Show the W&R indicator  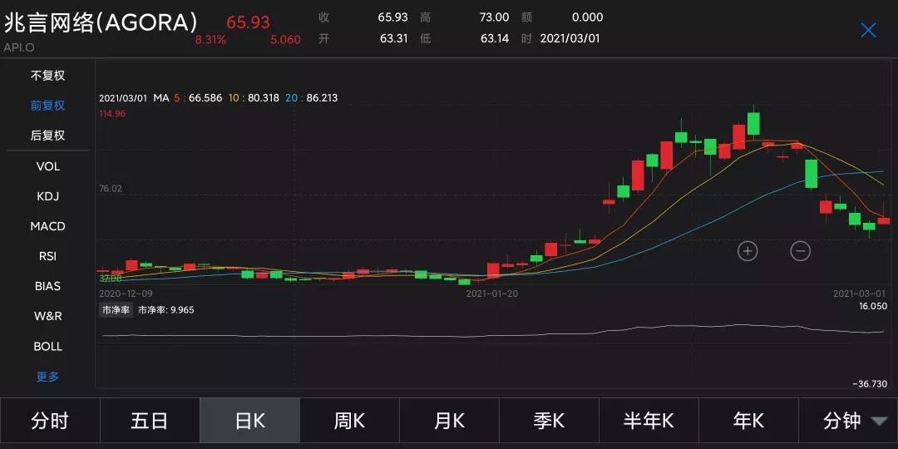pos(47,316)
